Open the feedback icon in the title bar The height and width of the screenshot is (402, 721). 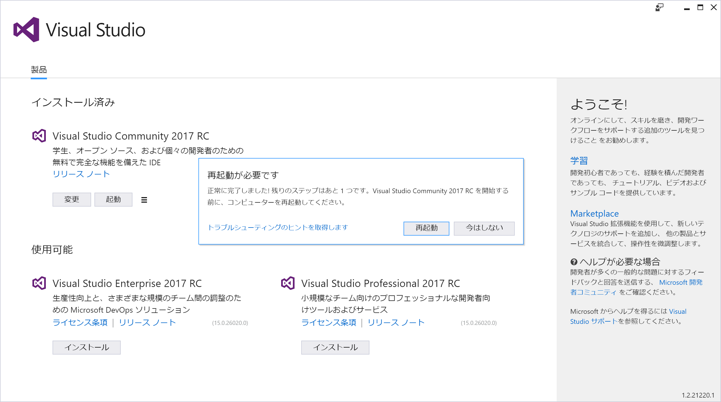pos(659,8)
